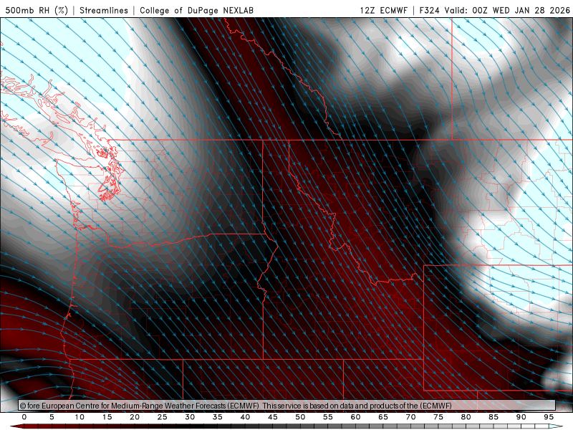Click the "85" color scale label

pyautogui.click(x=493, y=417)
